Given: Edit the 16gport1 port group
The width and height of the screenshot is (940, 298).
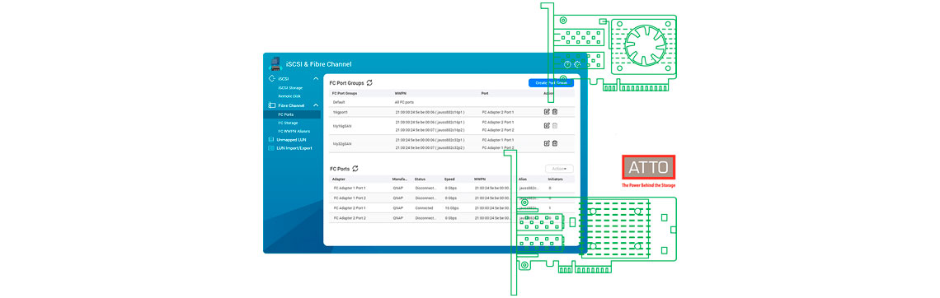Looking at the screenshot, I should 547,112.
